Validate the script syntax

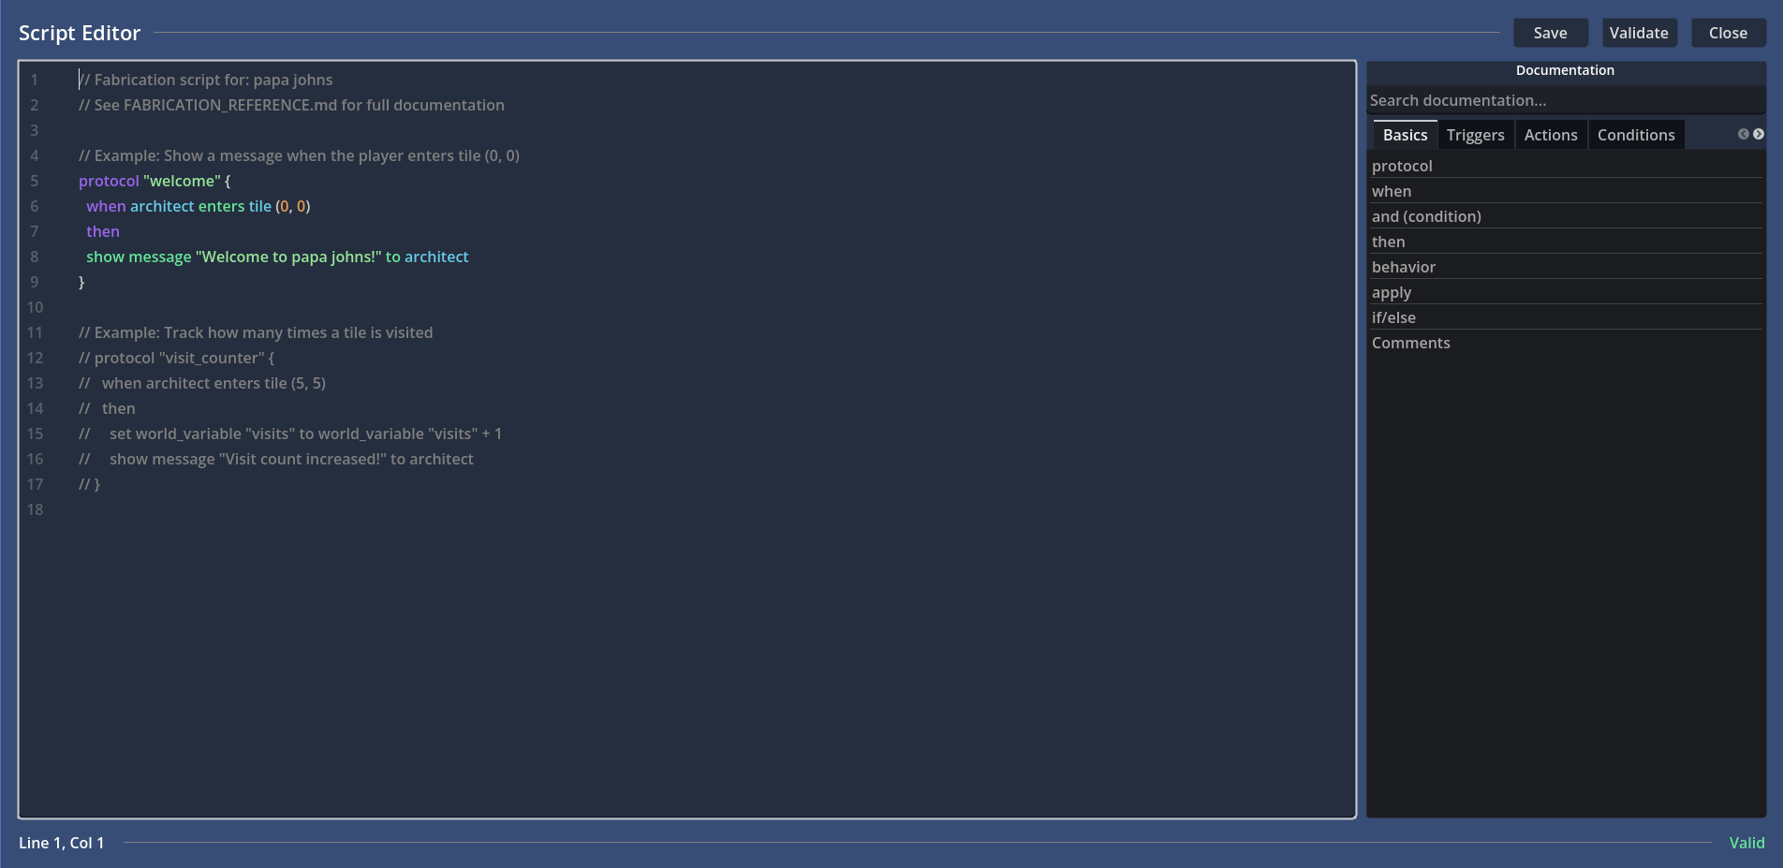click(1640, 32)
